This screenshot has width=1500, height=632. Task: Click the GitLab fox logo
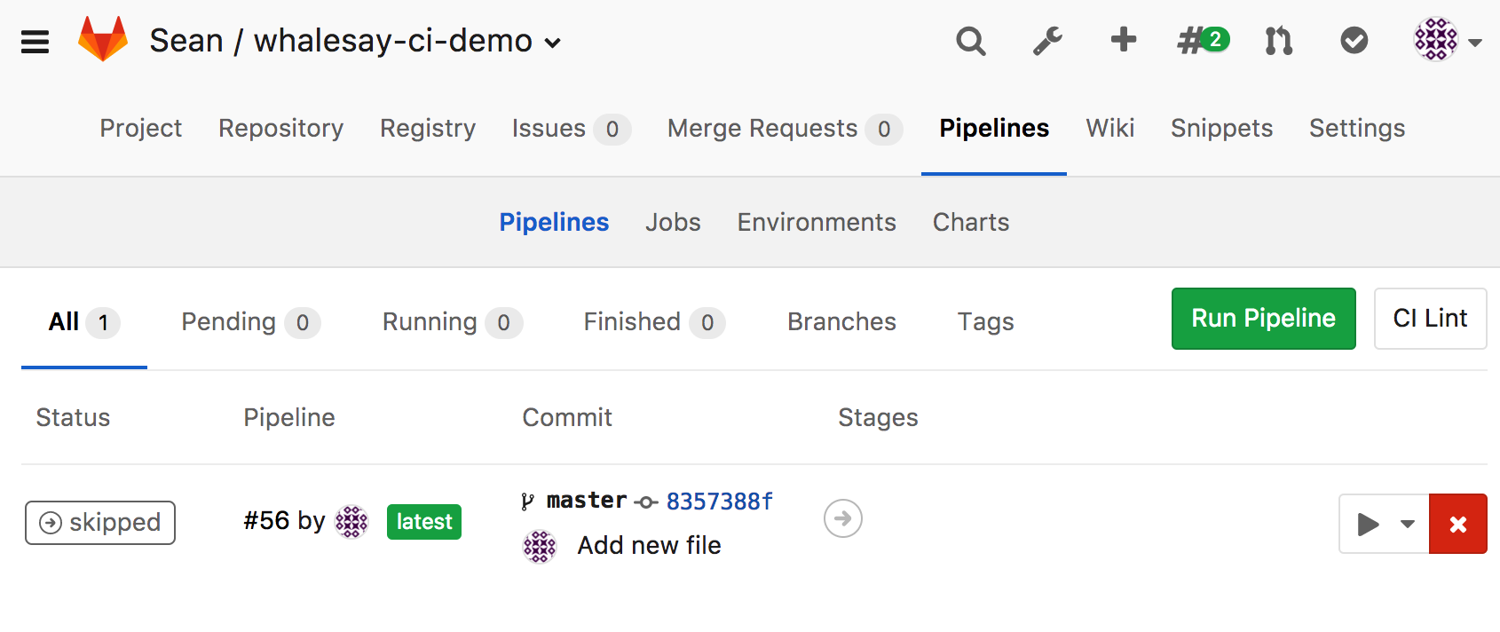pos(103,39)
